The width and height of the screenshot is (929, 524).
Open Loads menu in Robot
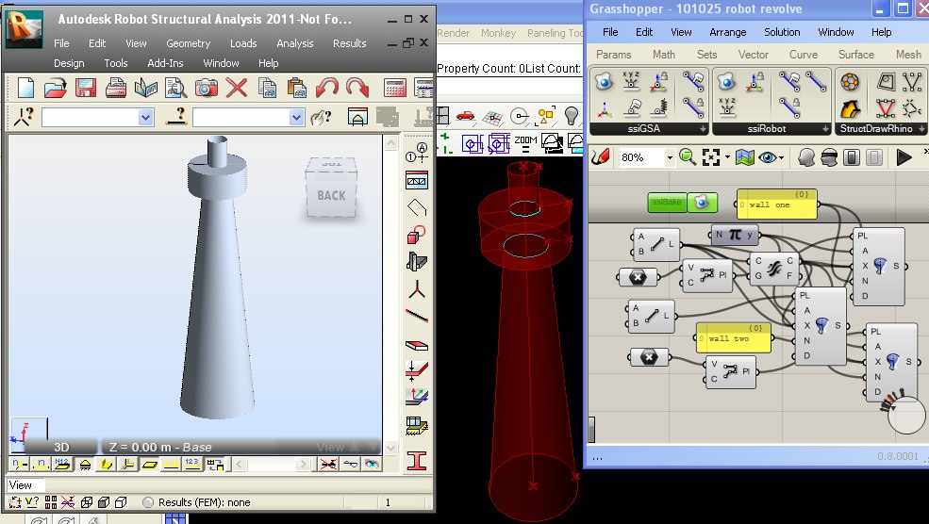243,43
